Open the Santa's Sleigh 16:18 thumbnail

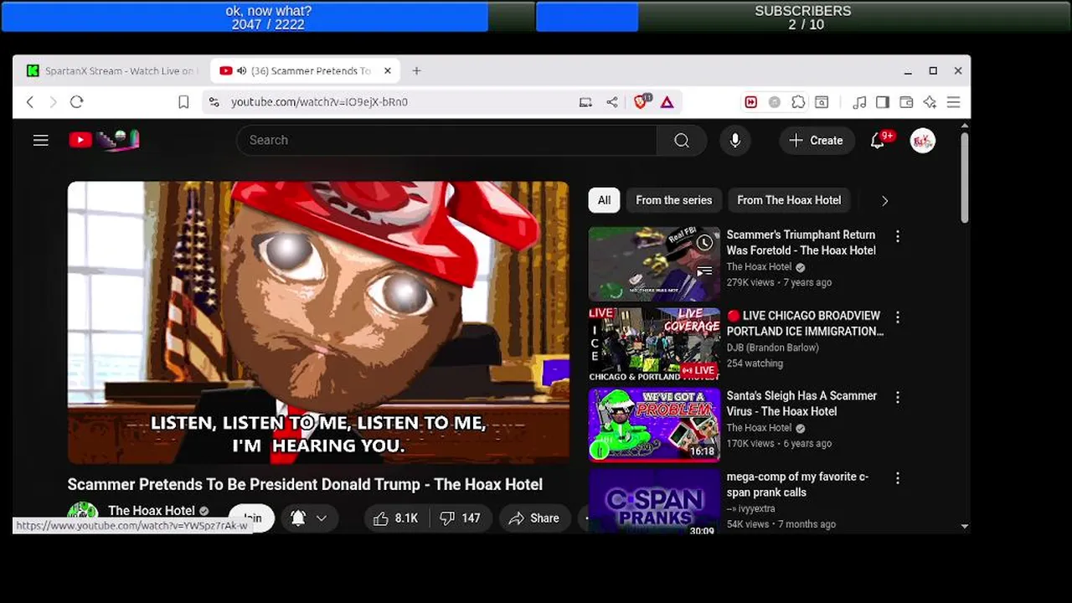pyautogui.click(x=654, y=425)
